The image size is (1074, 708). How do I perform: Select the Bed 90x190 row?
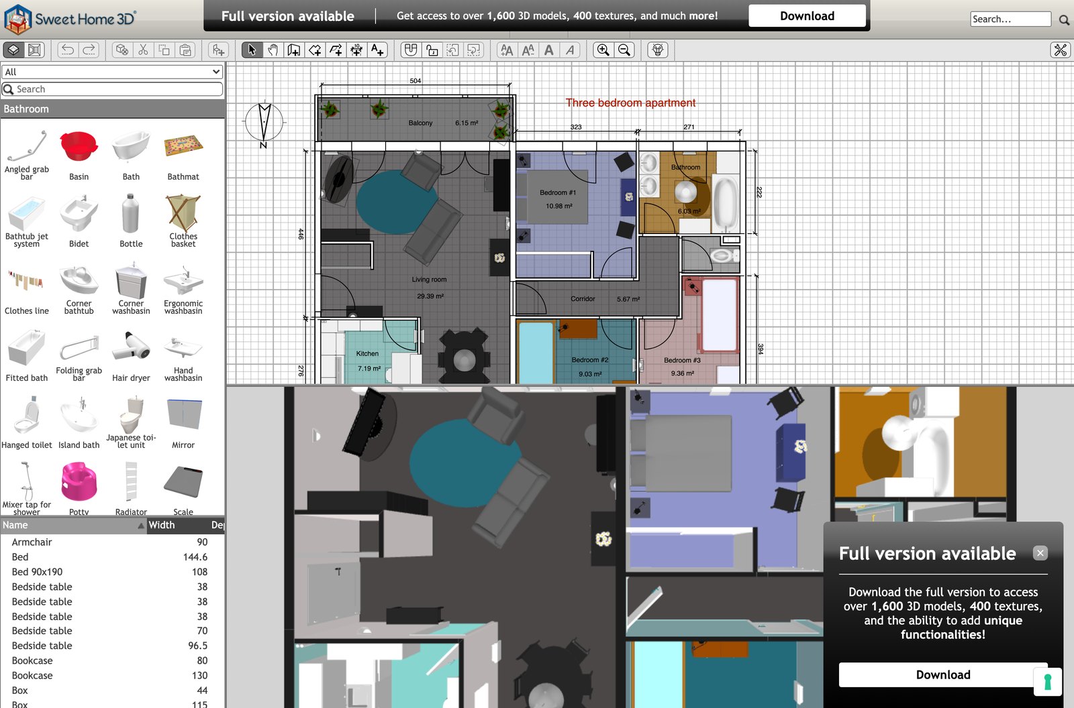112,572
